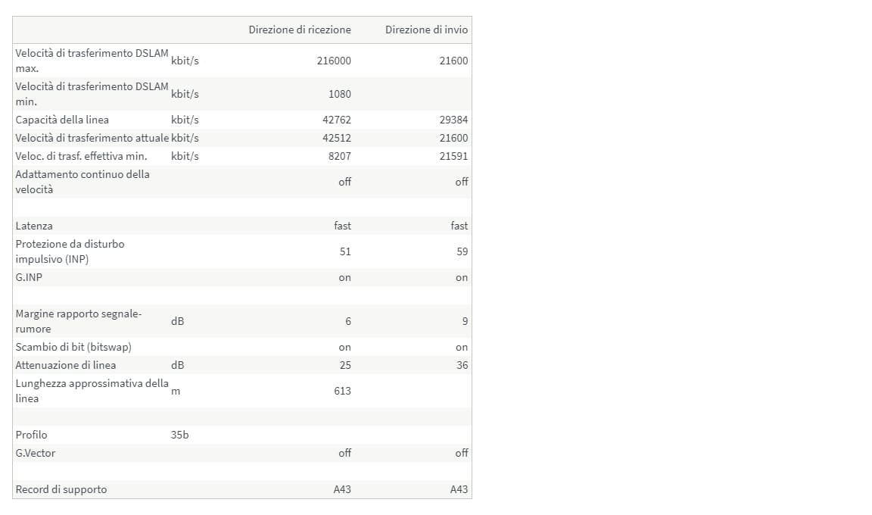Select the "Protezione da disturbo impulsivo (INP)" label
Image resolution: width=872 pixels, height=515 pixels.
[70, 251]
